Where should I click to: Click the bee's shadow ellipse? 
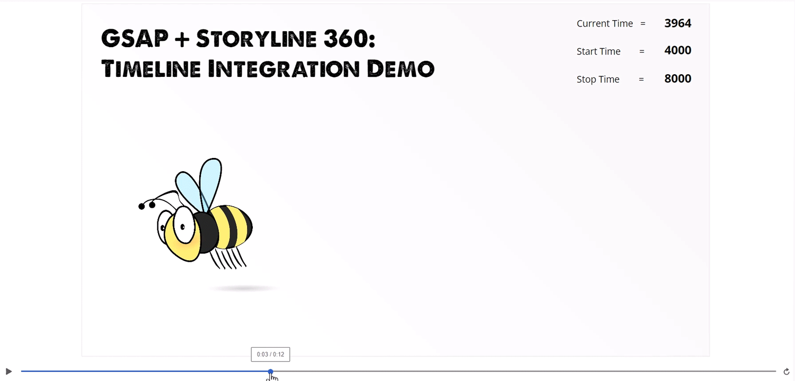click(x=243, y=288)
